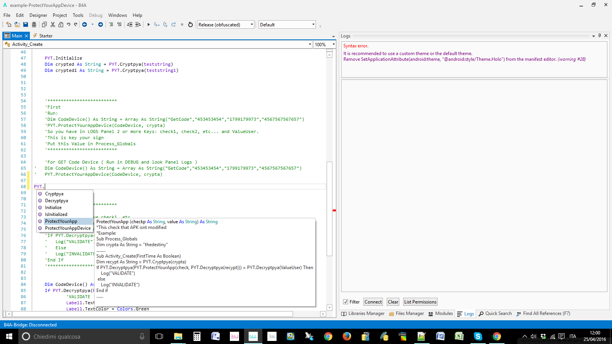Open Find All References (F7) tab
The image size is (612, 344).
[x=543, y=313]
